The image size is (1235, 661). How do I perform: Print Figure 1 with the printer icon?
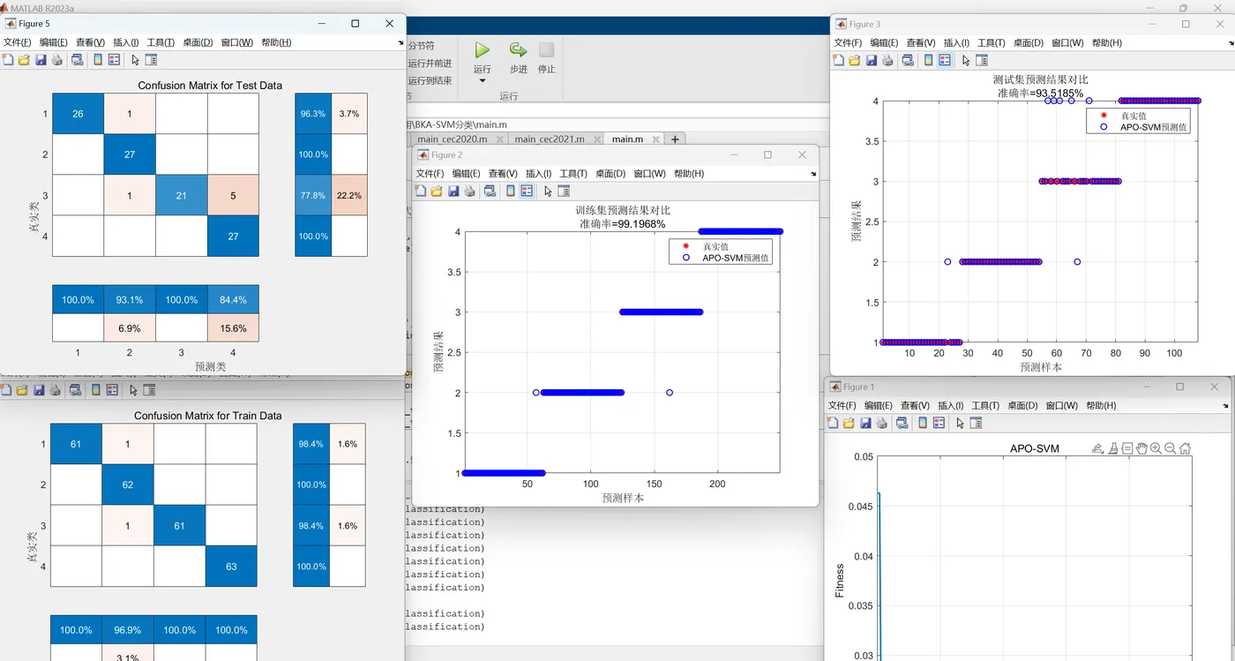[x=880, y=423]
